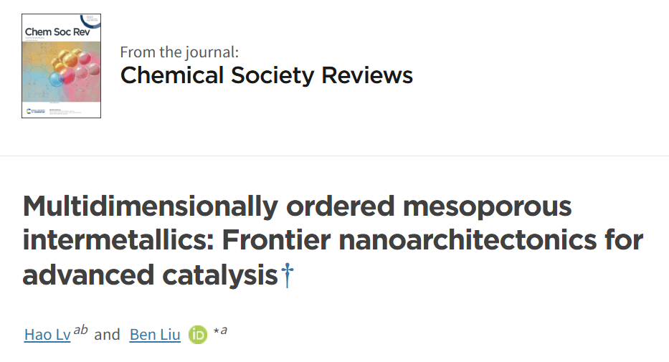Image resolution: width=669 pixels, height=362 pixels.
Task: Open Ben Liu's ORCID iD icon
Action: [x=197, y=335]
